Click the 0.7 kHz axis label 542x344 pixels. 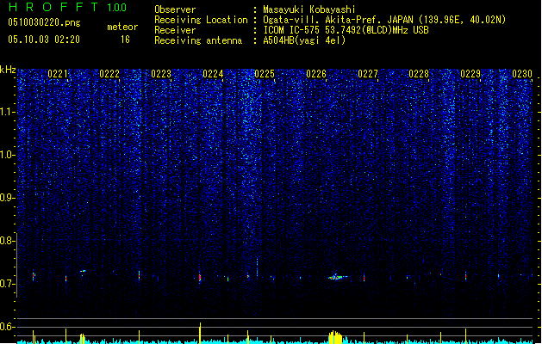pyautogui.click(x=7, y=284)
